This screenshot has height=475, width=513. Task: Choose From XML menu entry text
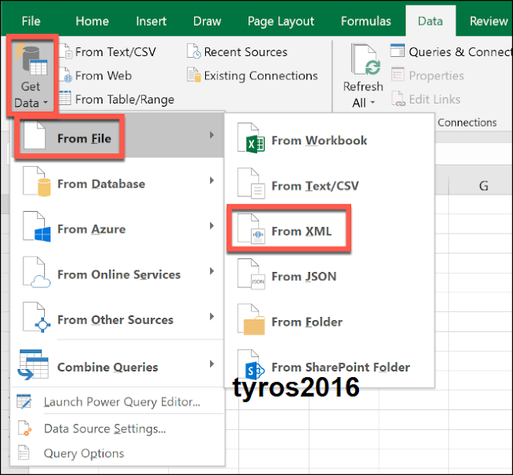click(301, 231)
